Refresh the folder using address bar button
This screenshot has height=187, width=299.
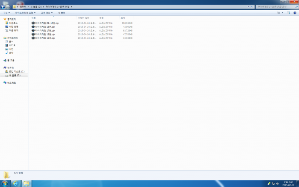coord(253,7)
